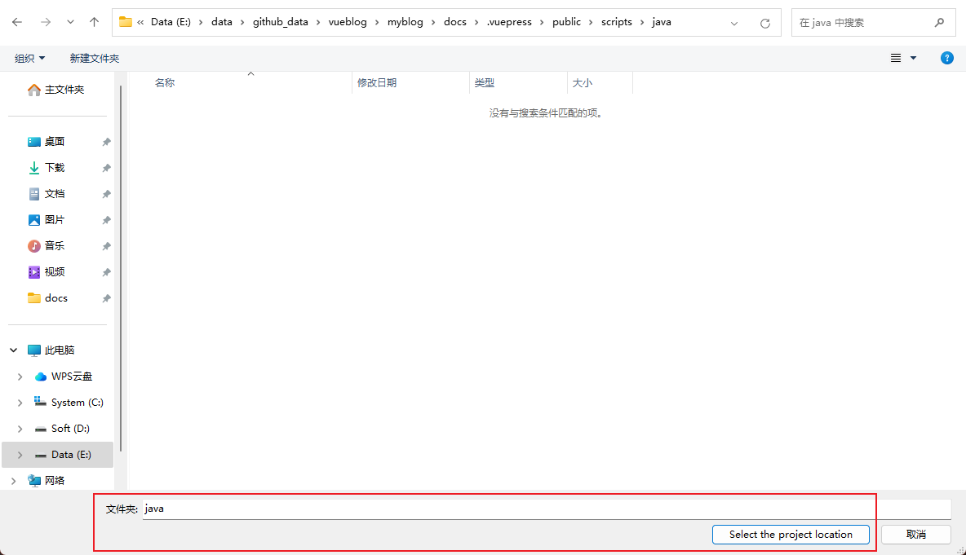
Task: Navigate to myblog breadcrumb
Action: coord(405,22)
